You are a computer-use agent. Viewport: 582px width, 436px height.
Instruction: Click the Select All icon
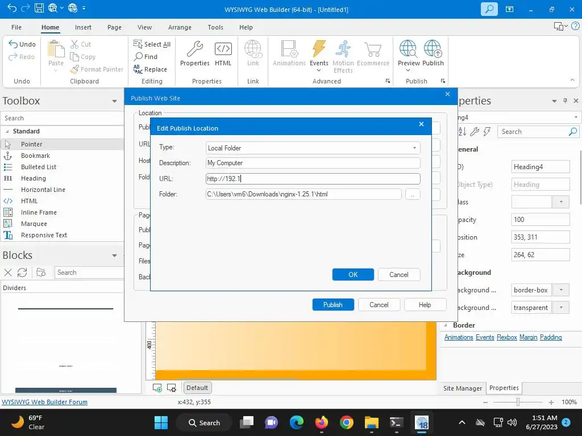point(138,44)
